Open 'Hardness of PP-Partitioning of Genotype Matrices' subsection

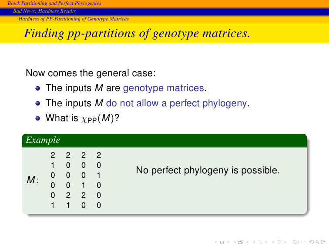point(74,19)
